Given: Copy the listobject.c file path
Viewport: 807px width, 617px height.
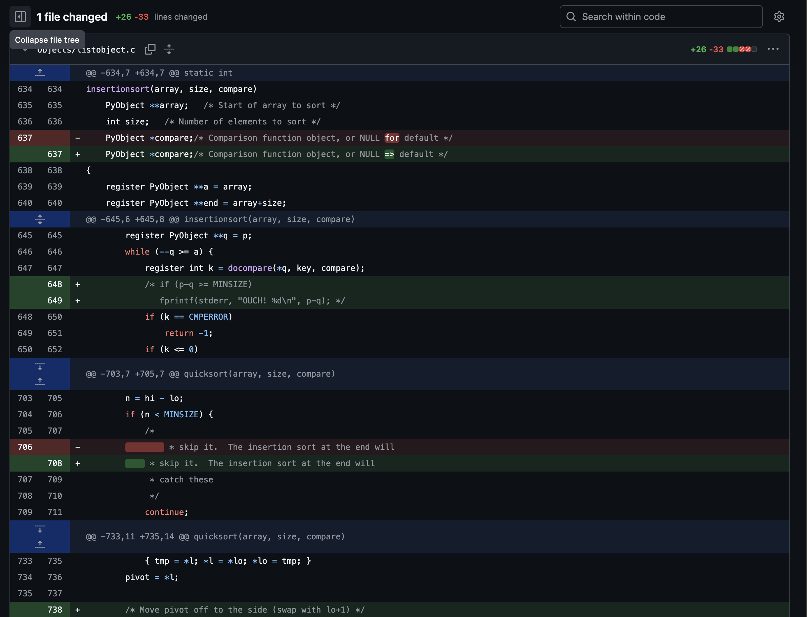Looking at the screenshot, I should [x=150, y=49].
